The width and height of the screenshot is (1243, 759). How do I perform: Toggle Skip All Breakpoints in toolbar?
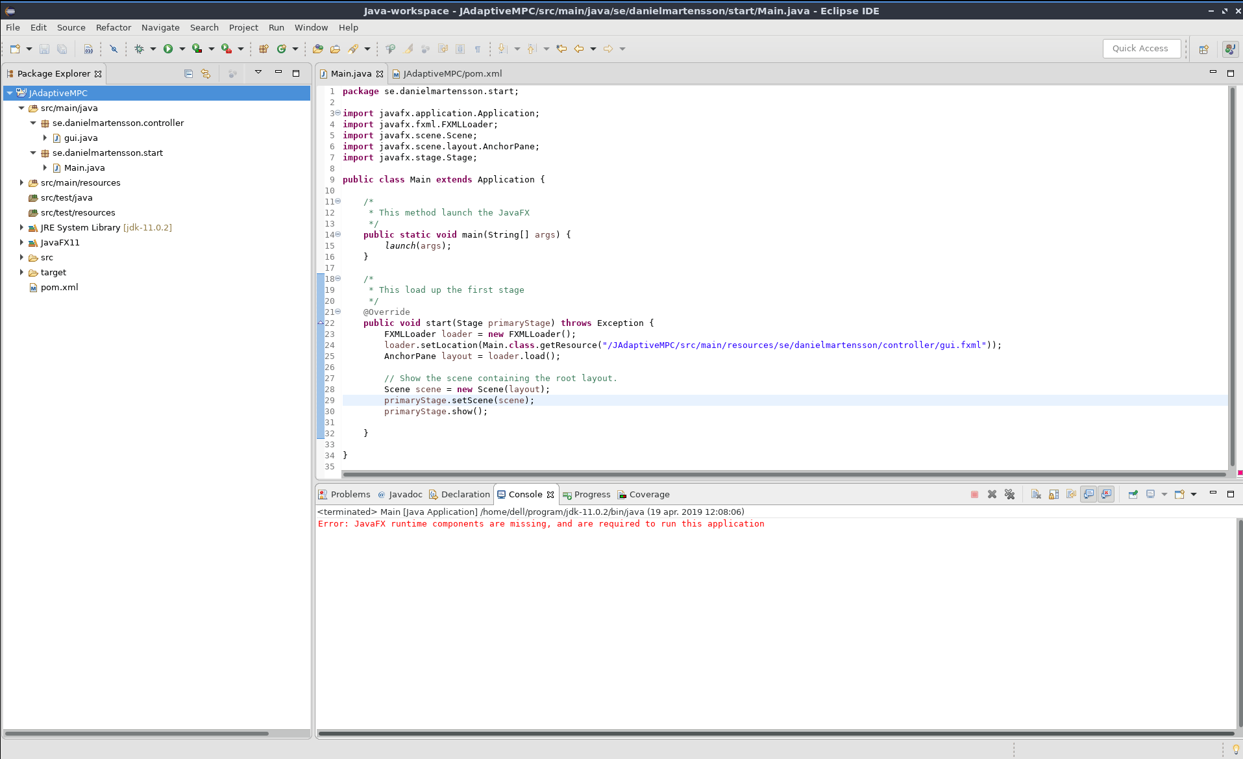(114, 49)
